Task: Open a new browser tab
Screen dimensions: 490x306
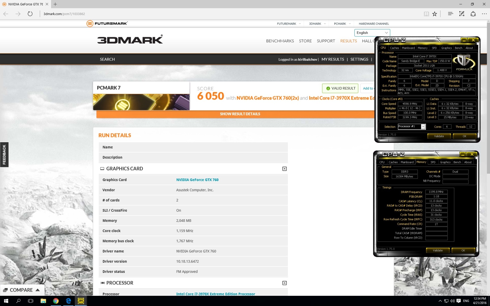Action: (55, 4)
